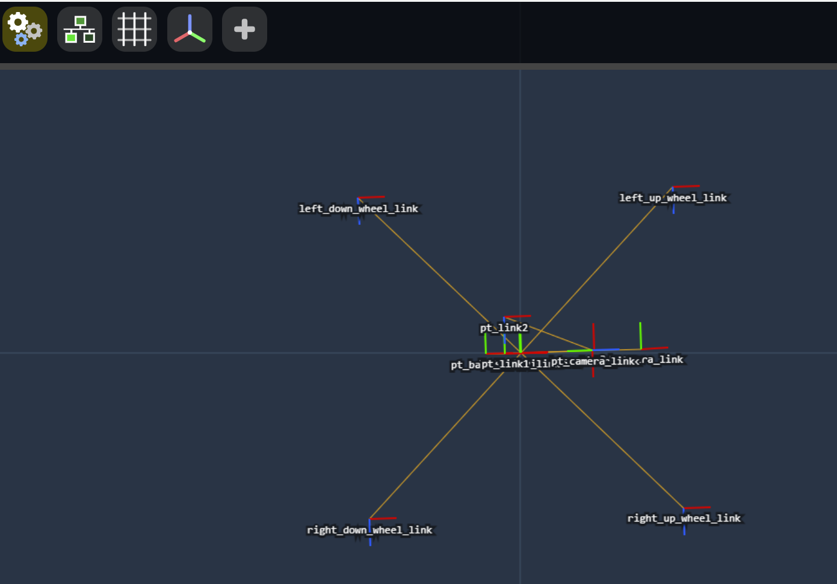Image resolution: width=837 pixels, height=584 pixels.
Task: Click the red axis above left_down_wheel_link
Action: click(x=371, y=197)
